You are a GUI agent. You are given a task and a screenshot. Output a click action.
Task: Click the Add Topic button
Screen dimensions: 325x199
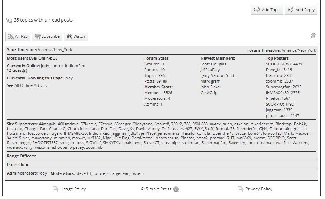coord(267,10)
